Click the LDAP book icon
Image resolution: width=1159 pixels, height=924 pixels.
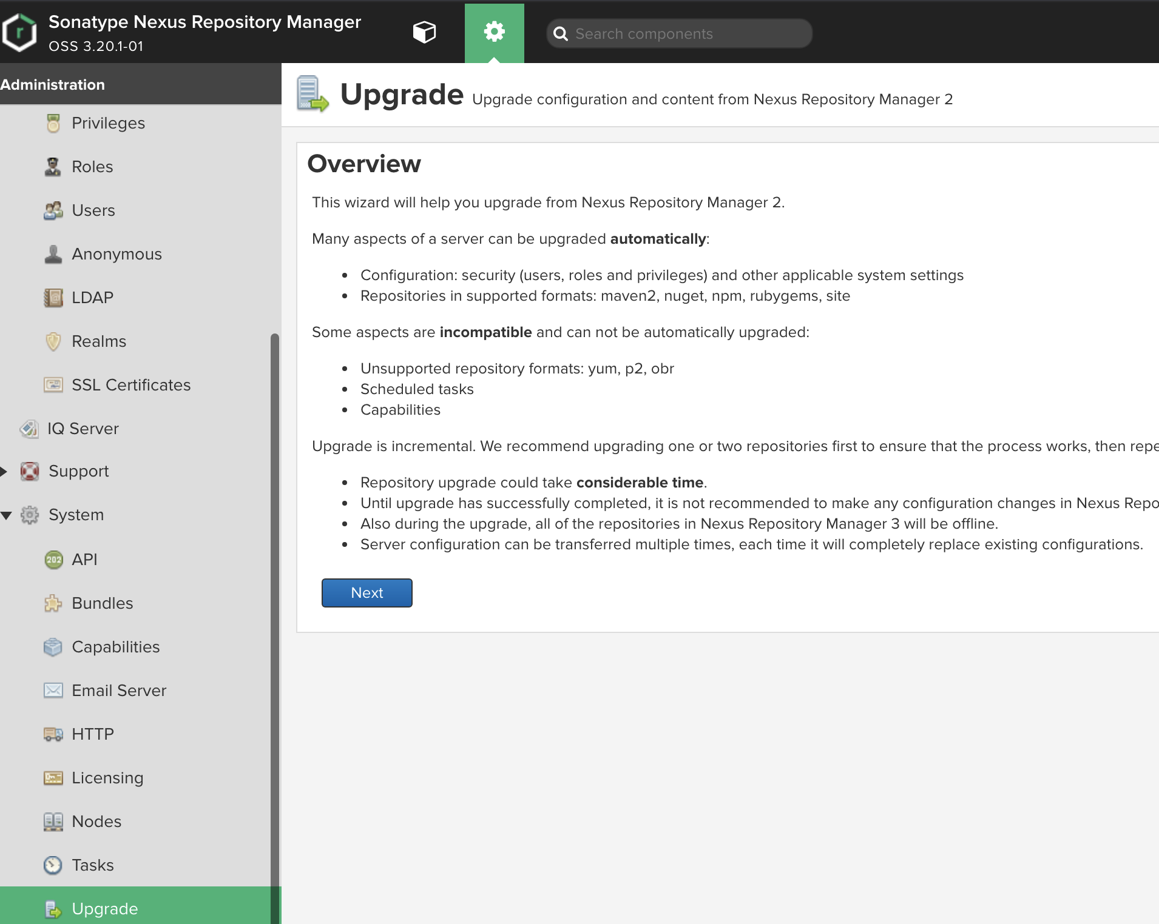pyautogui.click(x=53, y=298)
